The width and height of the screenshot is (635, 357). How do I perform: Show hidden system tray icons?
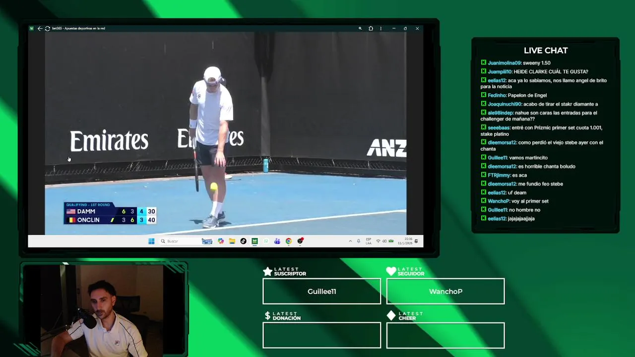click(x=350, y=241)
